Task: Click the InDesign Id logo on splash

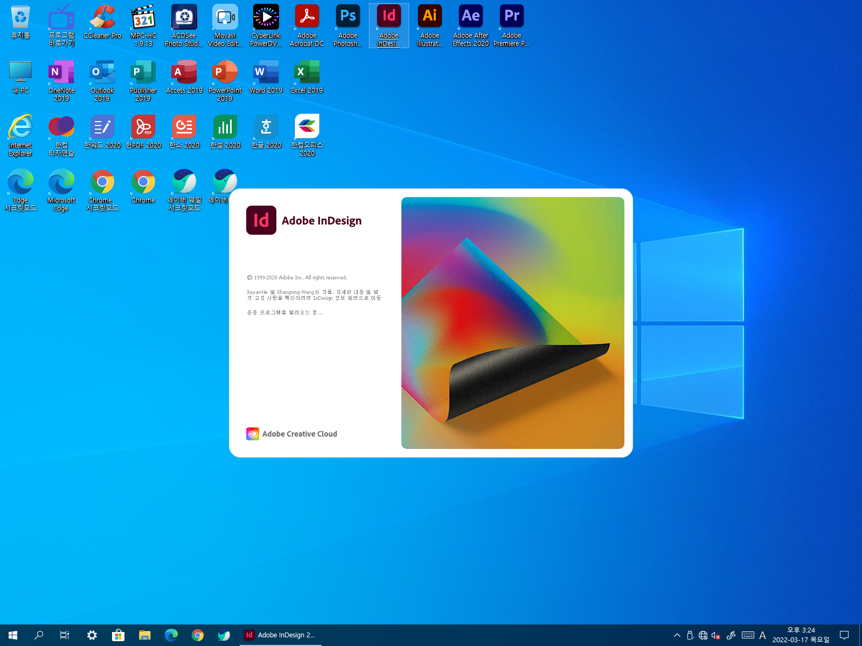Action: 261,220
